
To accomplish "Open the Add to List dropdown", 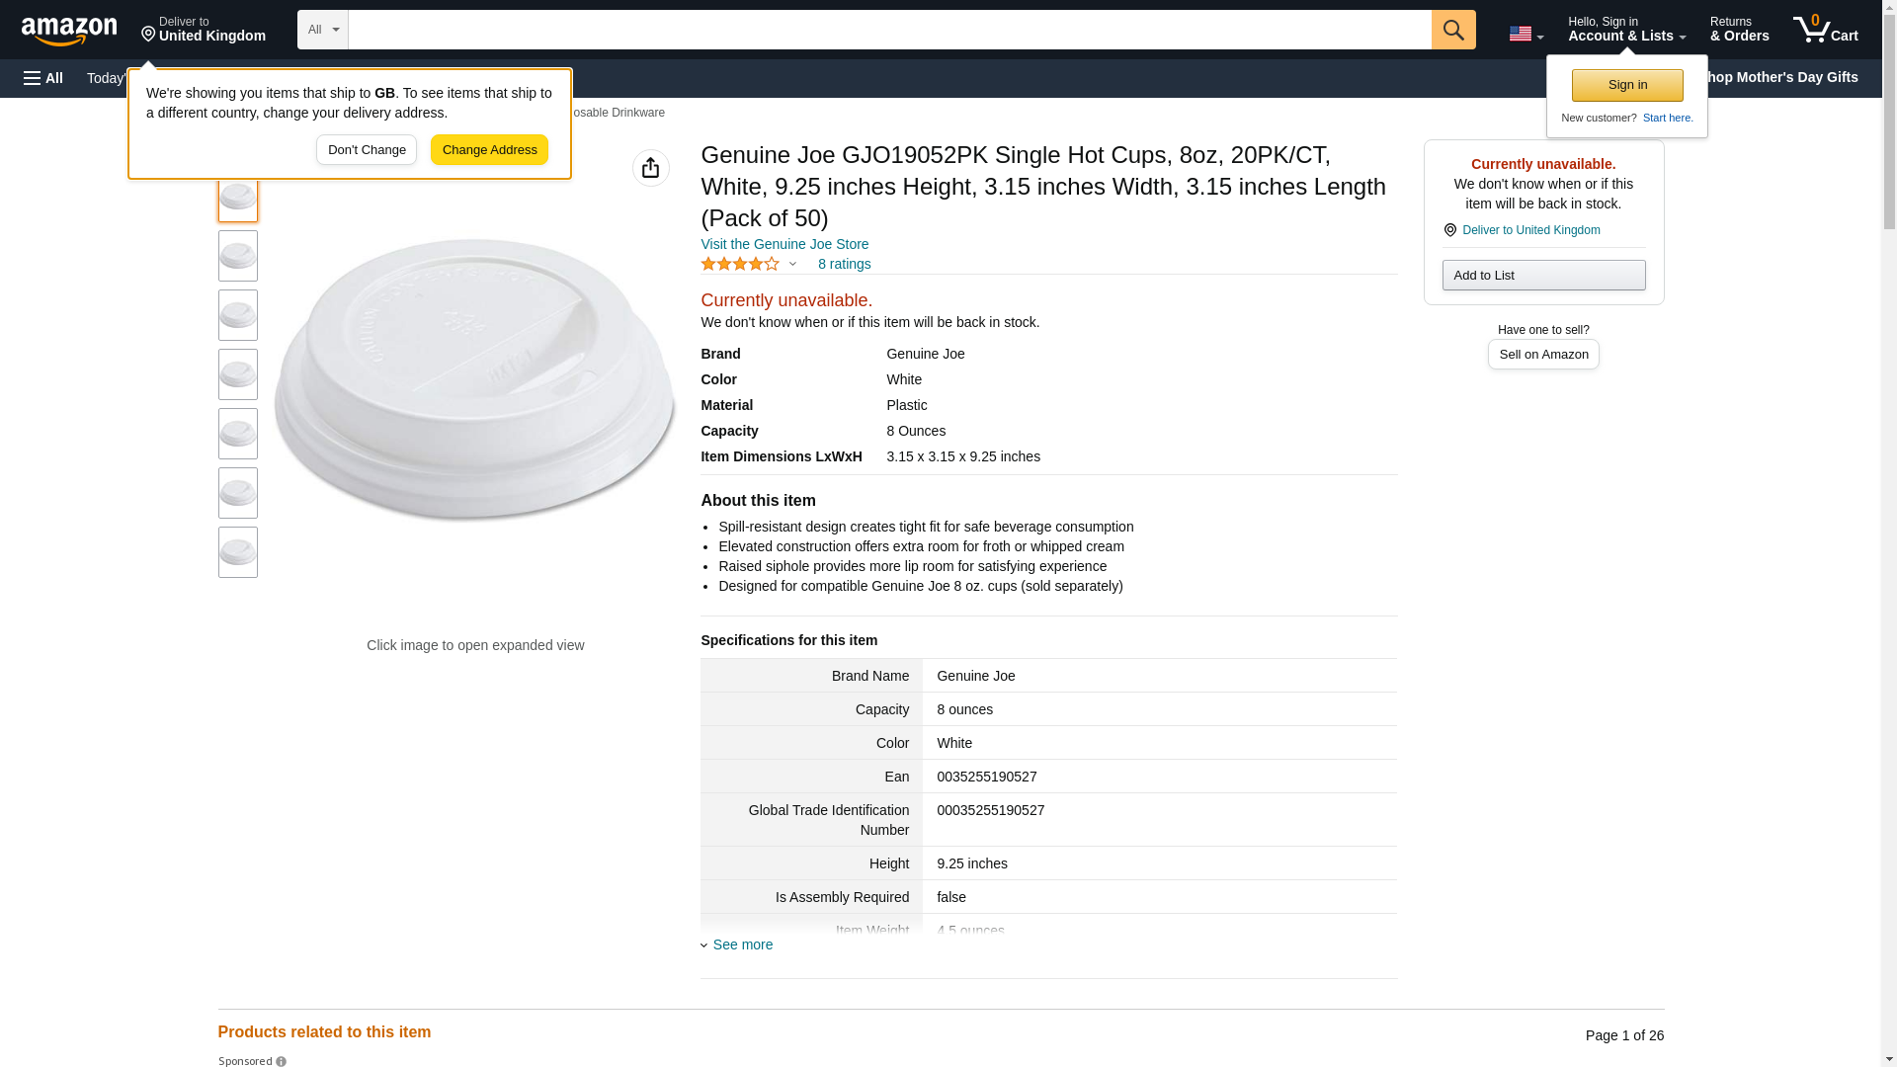I will 1543,275.
